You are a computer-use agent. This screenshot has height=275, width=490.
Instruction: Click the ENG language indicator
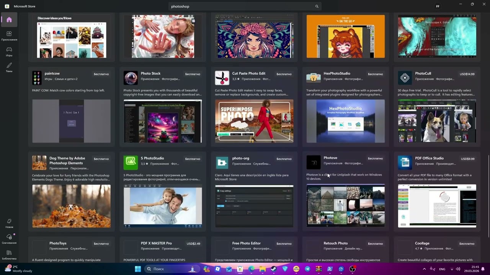442,269
